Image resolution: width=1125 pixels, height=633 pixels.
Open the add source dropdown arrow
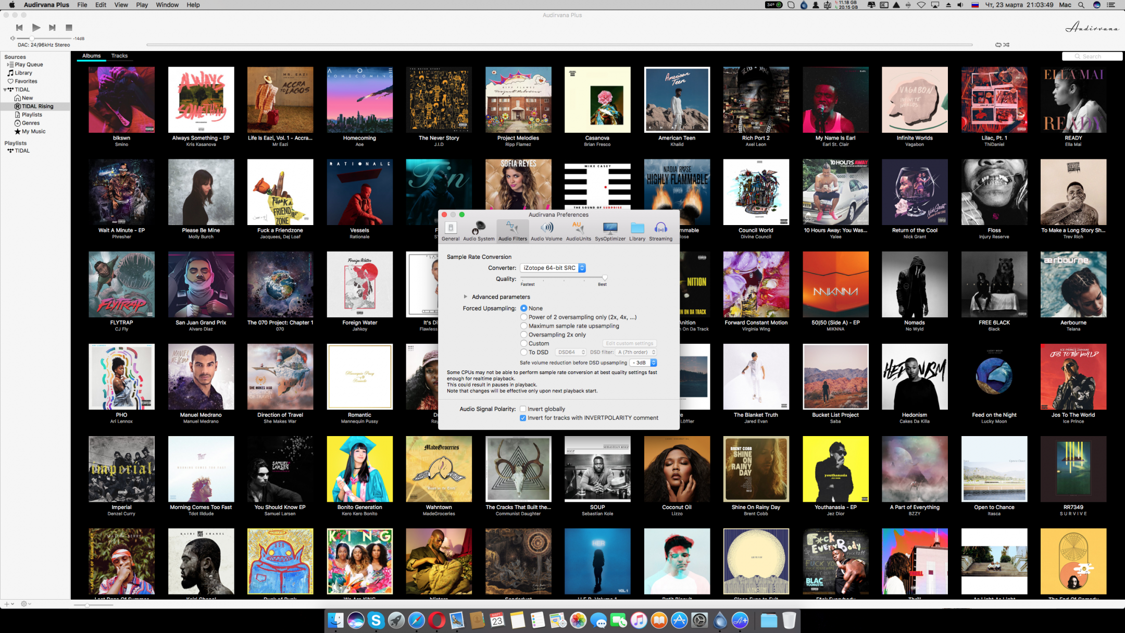tap(12, 604)
